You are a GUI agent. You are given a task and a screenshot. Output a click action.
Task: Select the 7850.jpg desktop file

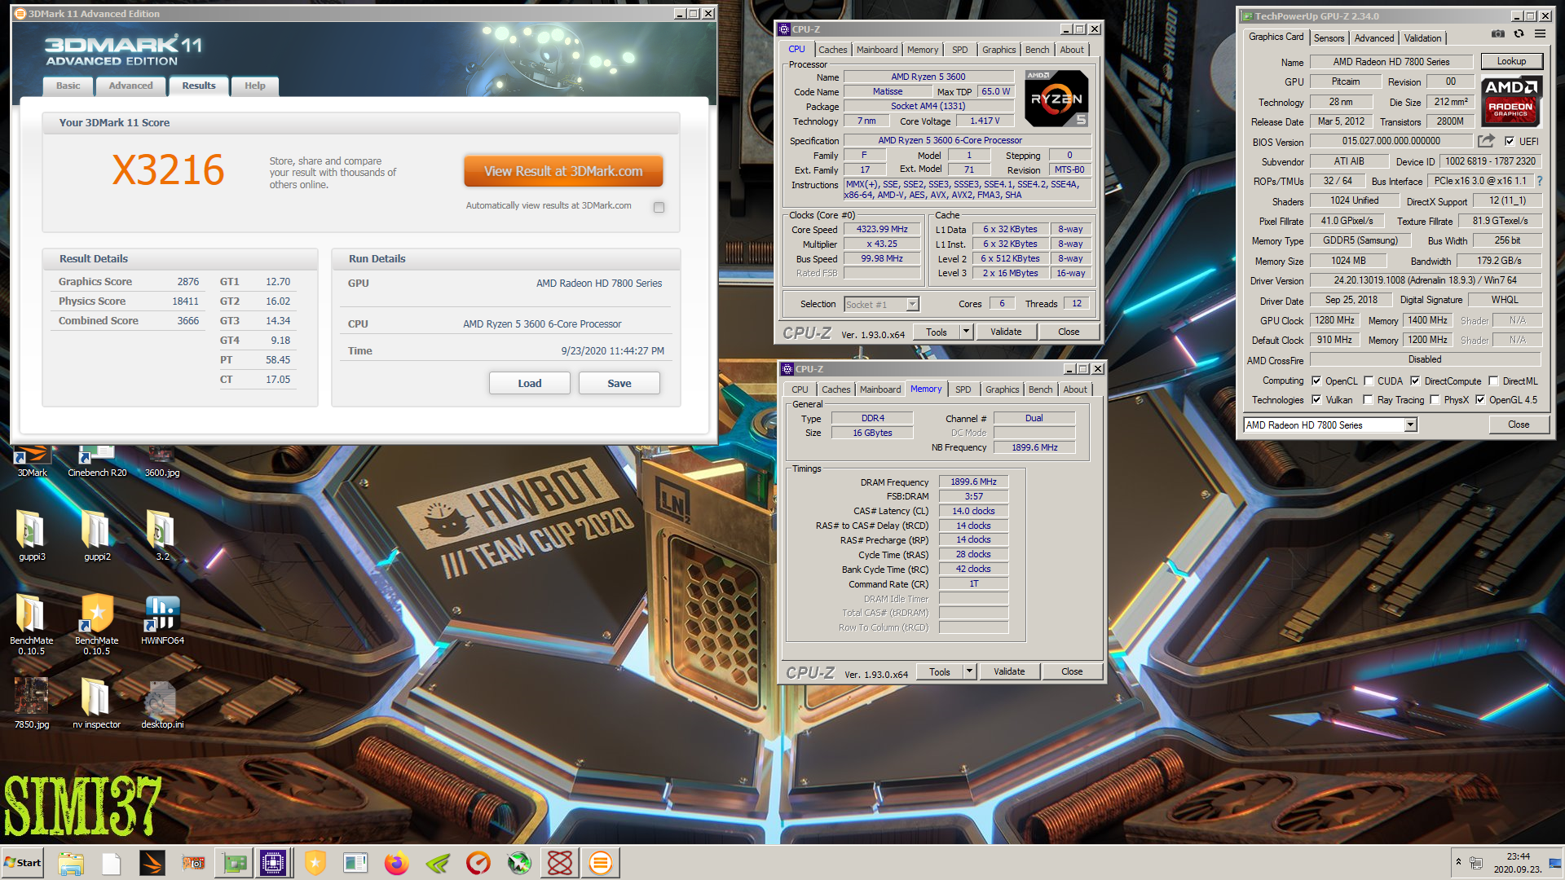point(32,703)
